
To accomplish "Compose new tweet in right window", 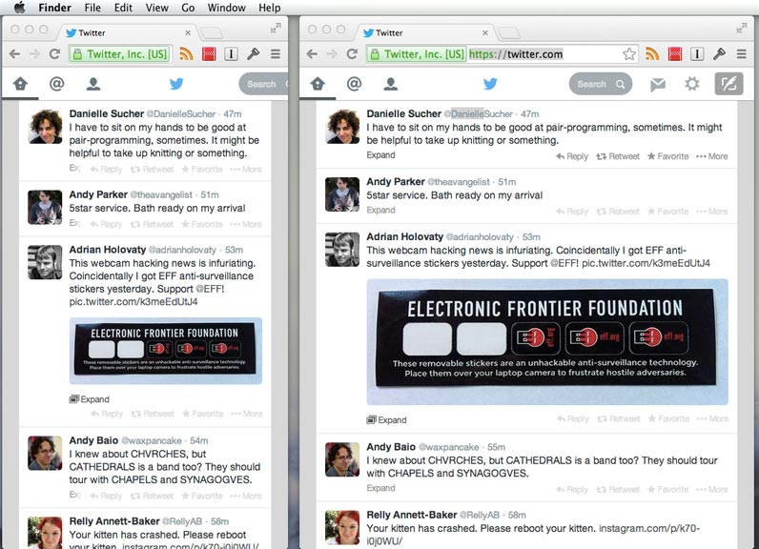I will [728, 84].
